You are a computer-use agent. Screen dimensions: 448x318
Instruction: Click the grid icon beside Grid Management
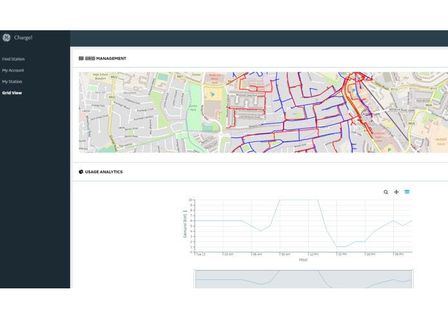point(81,59)
